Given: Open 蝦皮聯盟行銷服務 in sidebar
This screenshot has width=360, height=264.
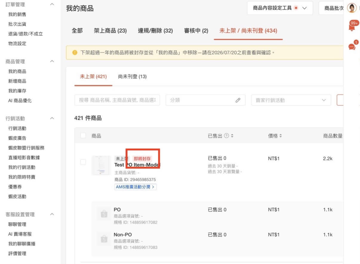Looking at the screenshot, I should [26, 148].
